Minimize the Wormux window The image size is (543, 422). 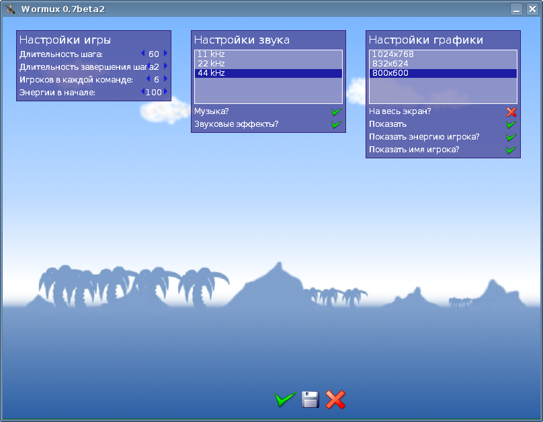point(516,9)
